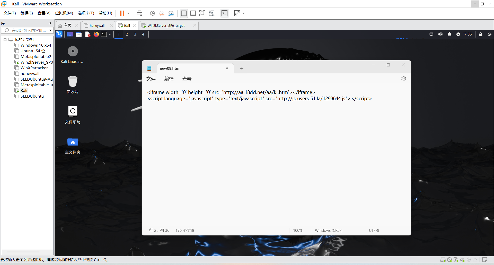Expand the terminal launcher dropdown arrow
Screen dimensions: 494x265
110,34
